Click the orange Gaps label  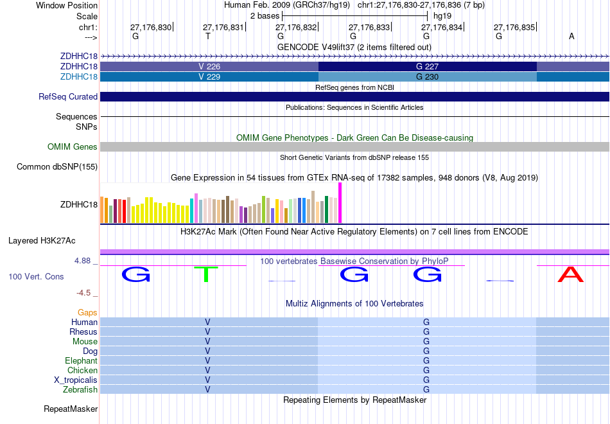(87, 313)
